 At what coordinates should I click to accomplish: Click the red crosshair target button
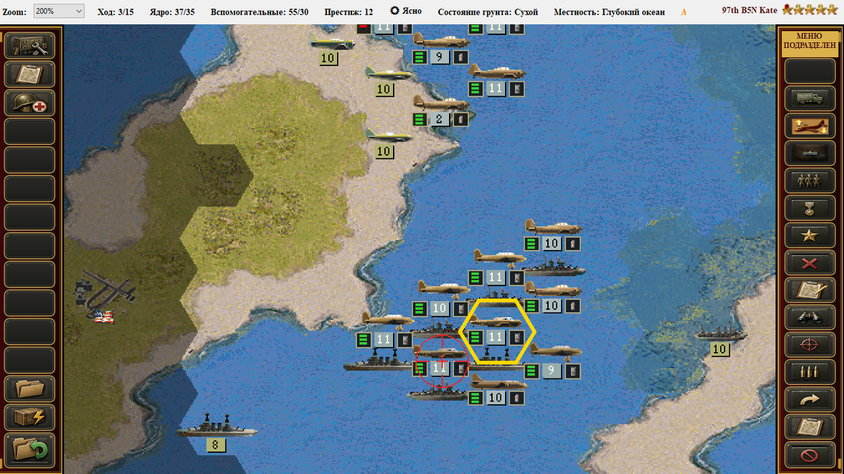click(x=810, y=345)
